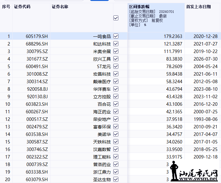Toggle the checkbox for 富春环保
This screenshot has width=221, height=183.
pos(116,126)
